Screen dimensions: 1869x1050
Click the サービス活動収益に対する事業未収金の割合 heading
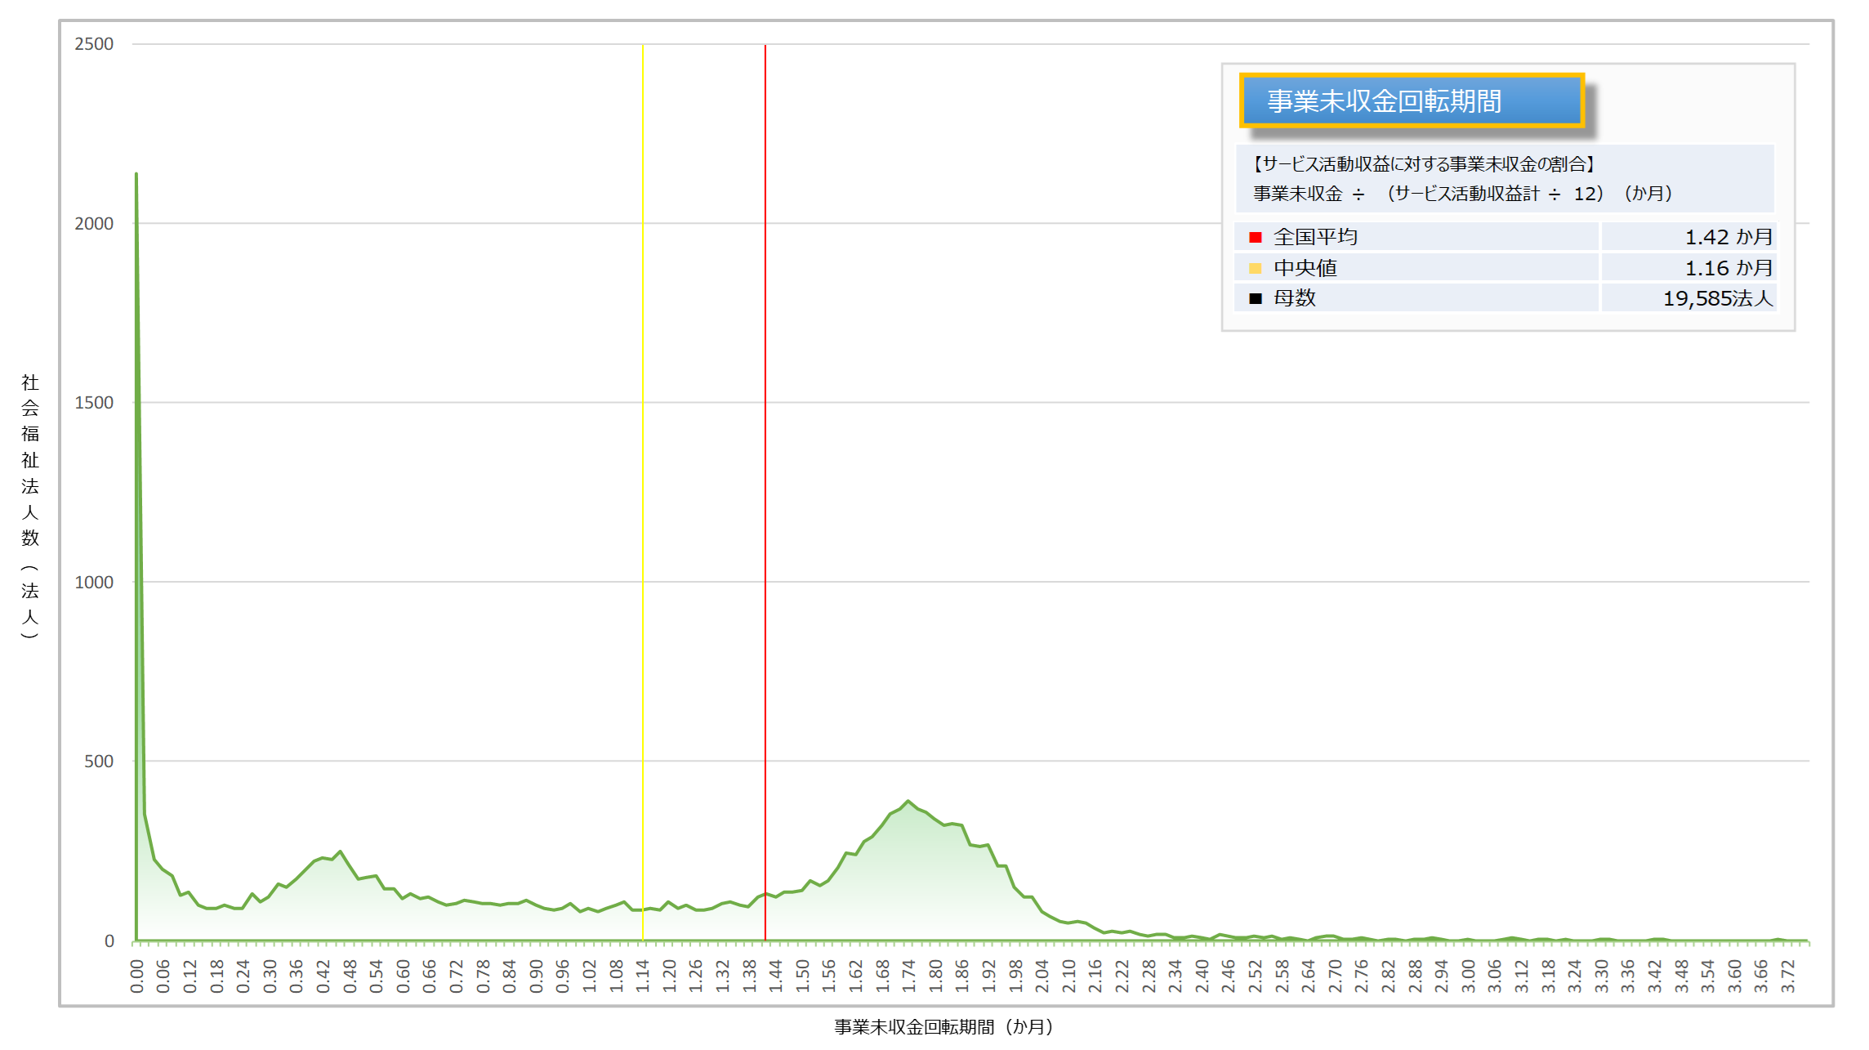point(1425,164)
